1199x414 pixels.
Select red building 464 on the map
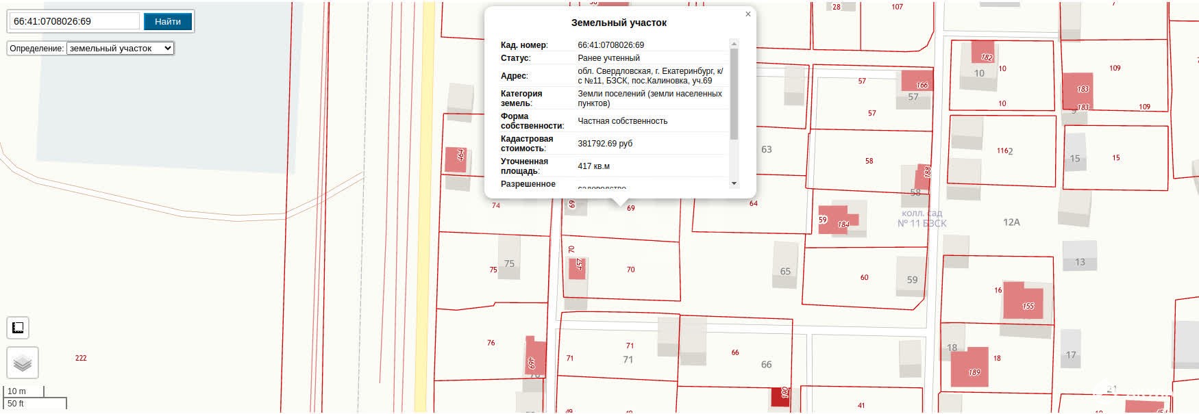tap(456, 159)
